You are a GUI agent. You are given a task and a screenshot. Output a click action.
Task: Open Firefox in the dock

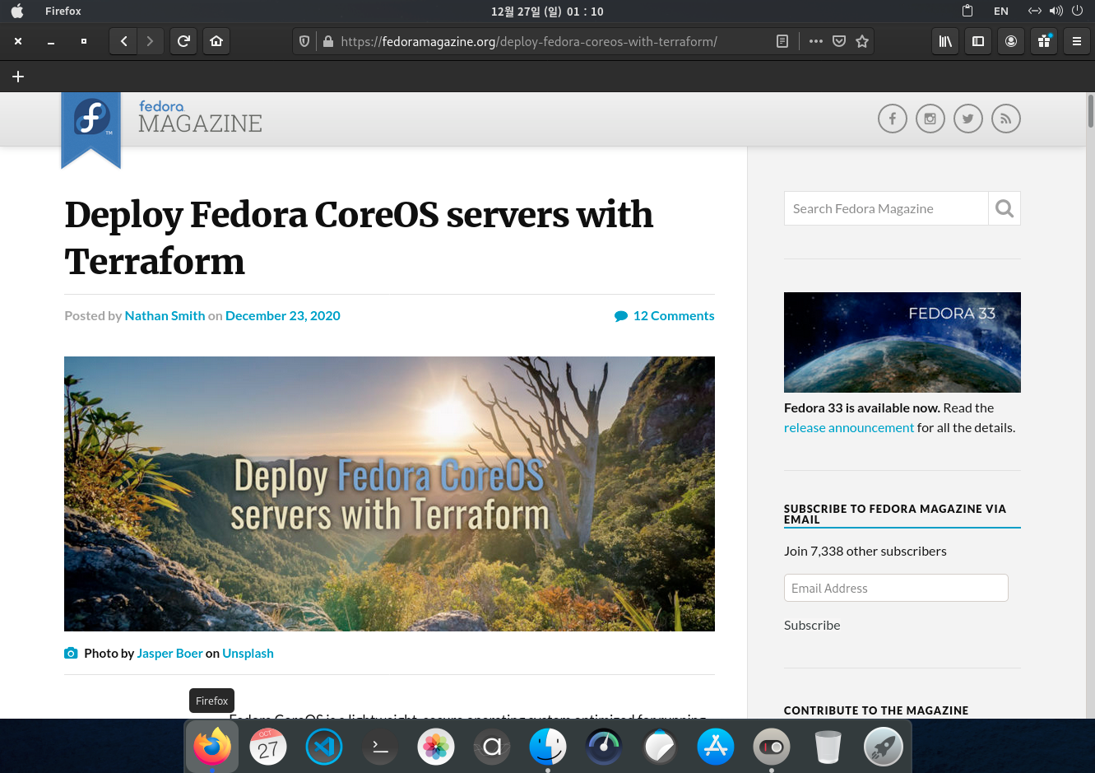coord(212,747)
